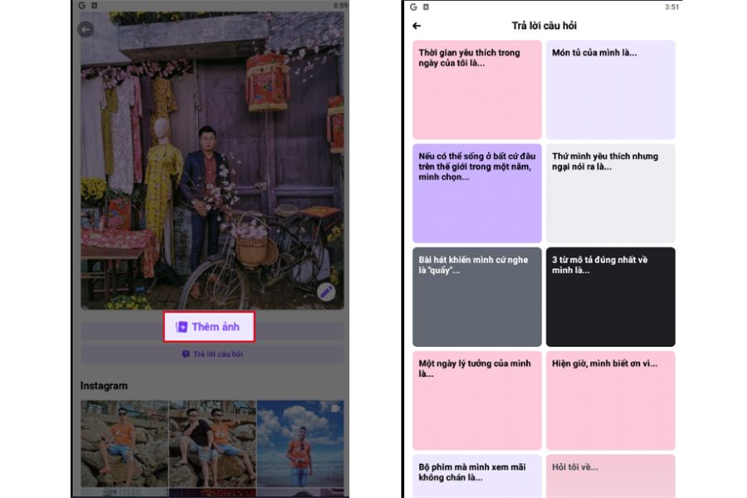Select the 'Hiện giờ, mình biết ơn vì' card
The image size is (747, 498).
pyautogui.click(x=610, y=400)
